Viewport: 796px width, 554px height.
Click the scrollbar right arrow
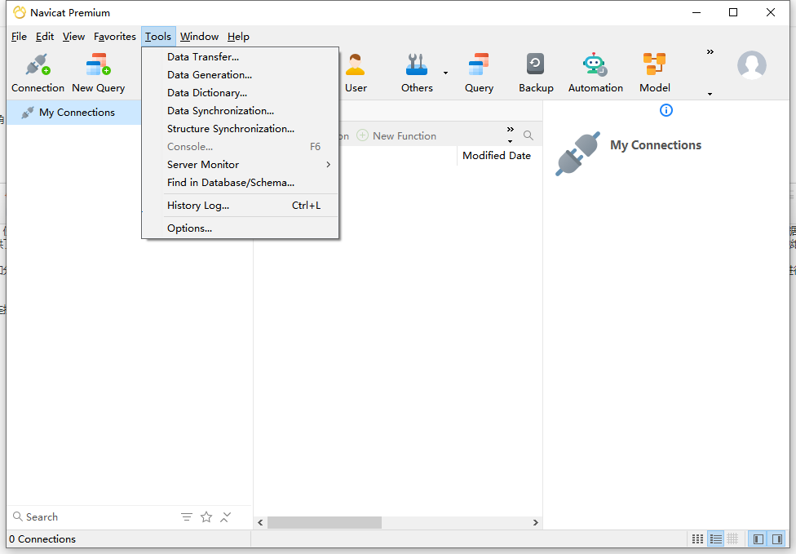[535, 522]
